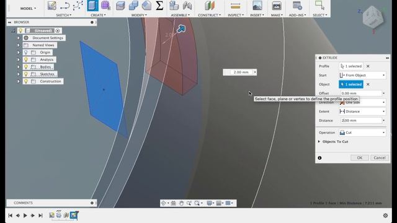Viewport: 397px width, 223px height.
Task: Expand the Objects To Cut section
Action: tap(319, 142)
